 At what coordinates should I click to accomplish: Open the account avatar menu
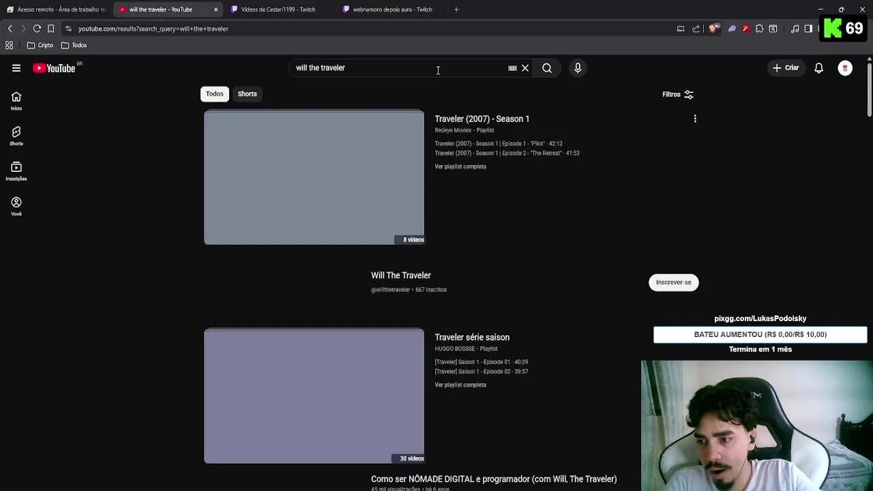pyautogui.click(x=845, y=68)
